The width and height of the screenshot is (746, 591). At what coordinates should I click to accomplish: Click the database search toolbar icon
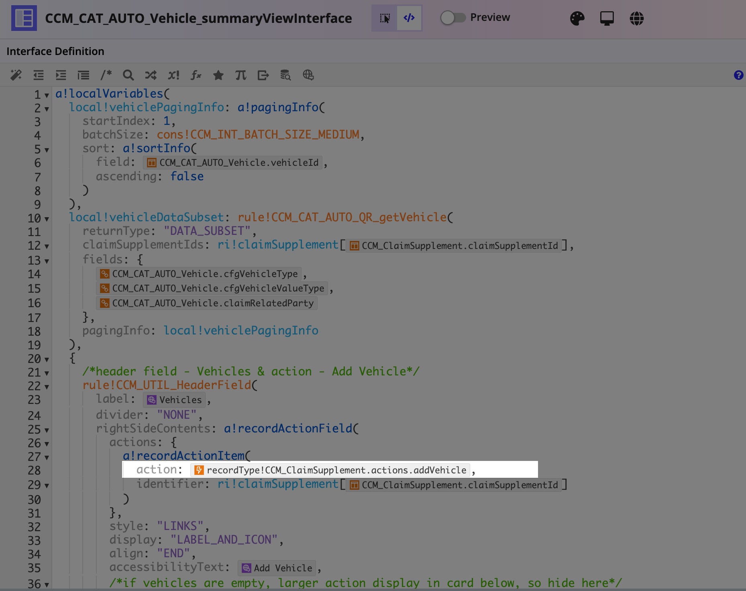pyautogui.click(x=285, y=75)
